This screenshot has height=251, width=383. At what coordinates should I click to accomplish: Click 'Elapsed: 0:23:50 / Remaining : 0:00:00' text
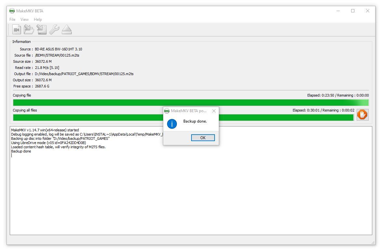pos(338,96)
